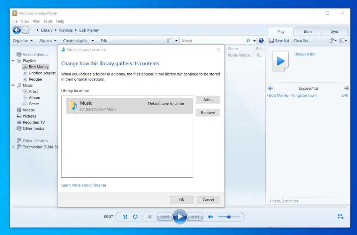Mute the sound with the speaker icon
357x235 pixels.
pos(211,217)
